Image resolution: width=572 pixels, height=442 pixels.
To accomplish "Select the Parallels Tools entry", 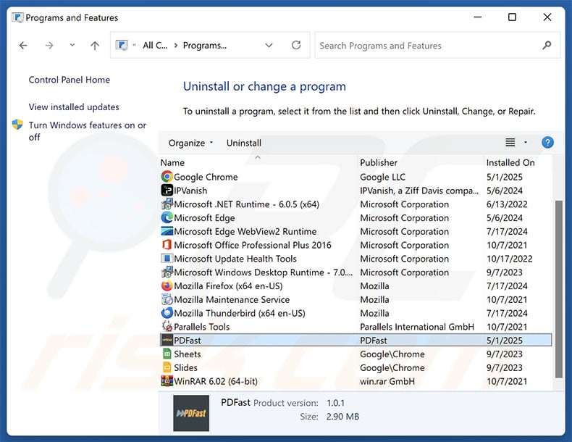I will pyautogui.click(x=202, y=327).
